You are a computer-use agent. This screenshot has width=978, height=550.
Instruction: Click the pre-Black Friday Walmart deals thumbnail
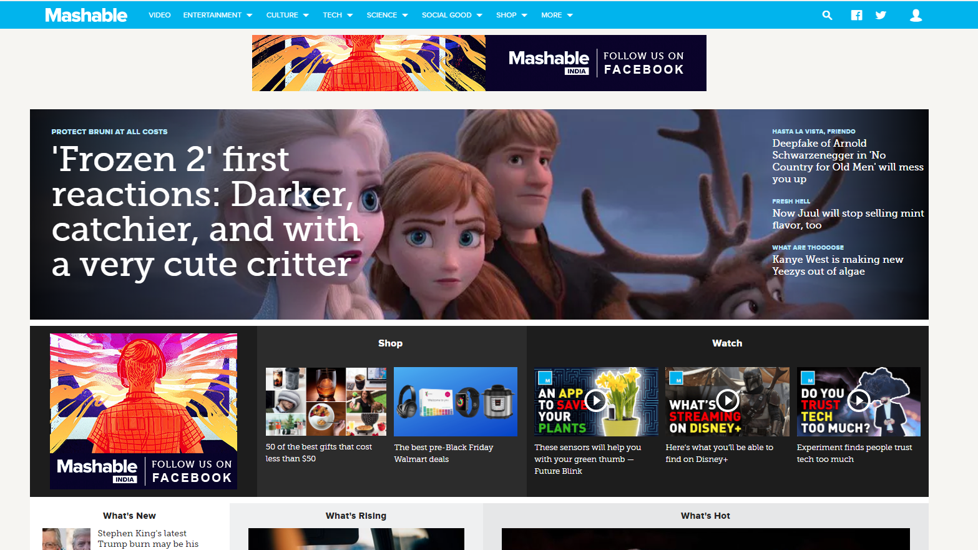point(455,401)
